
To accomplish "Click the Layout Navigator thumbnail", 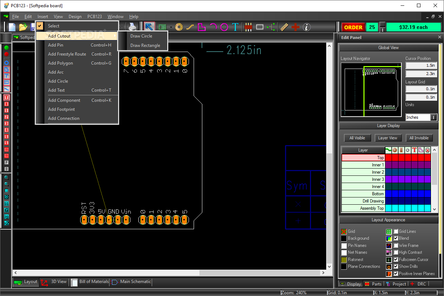I will 371,90.
